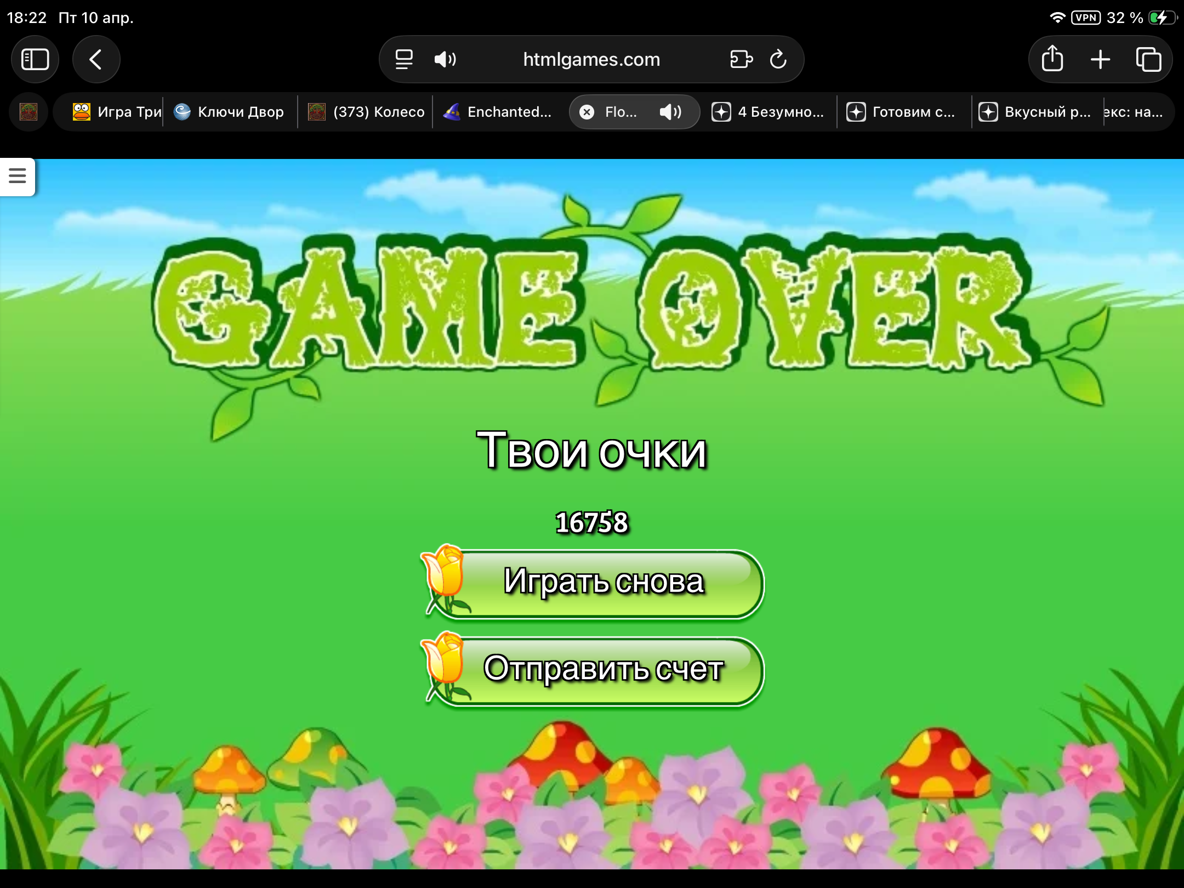Expand the hamburger game menu
Viewport: 1184px width, 888px height.
point(18,176)
